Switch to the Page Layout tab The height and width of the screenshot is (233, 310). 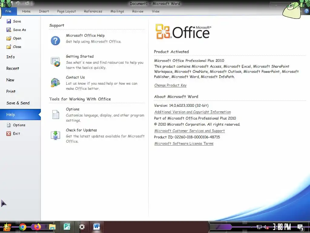[66, 11]
